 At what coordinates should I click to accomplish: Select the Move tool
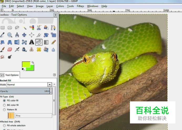click(x=24, y=35)
